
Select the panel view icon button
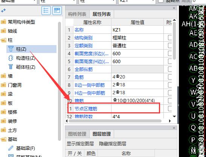57,11
